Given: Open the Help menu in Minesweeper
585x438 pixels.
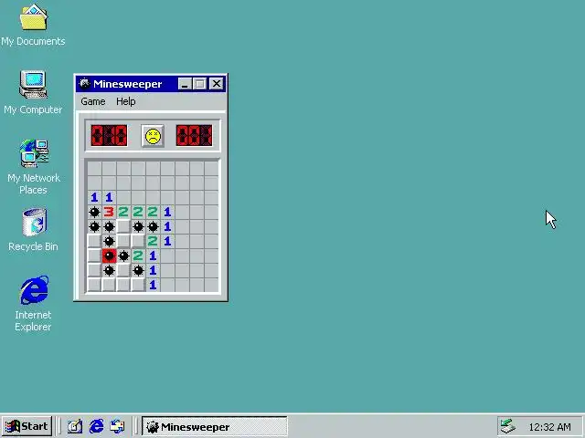Looking at the screenshot, I should click(x=126, y=101).
